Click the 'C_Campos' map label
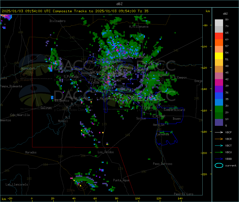Viewport: 239px width, 202px height. click(180, 78)
